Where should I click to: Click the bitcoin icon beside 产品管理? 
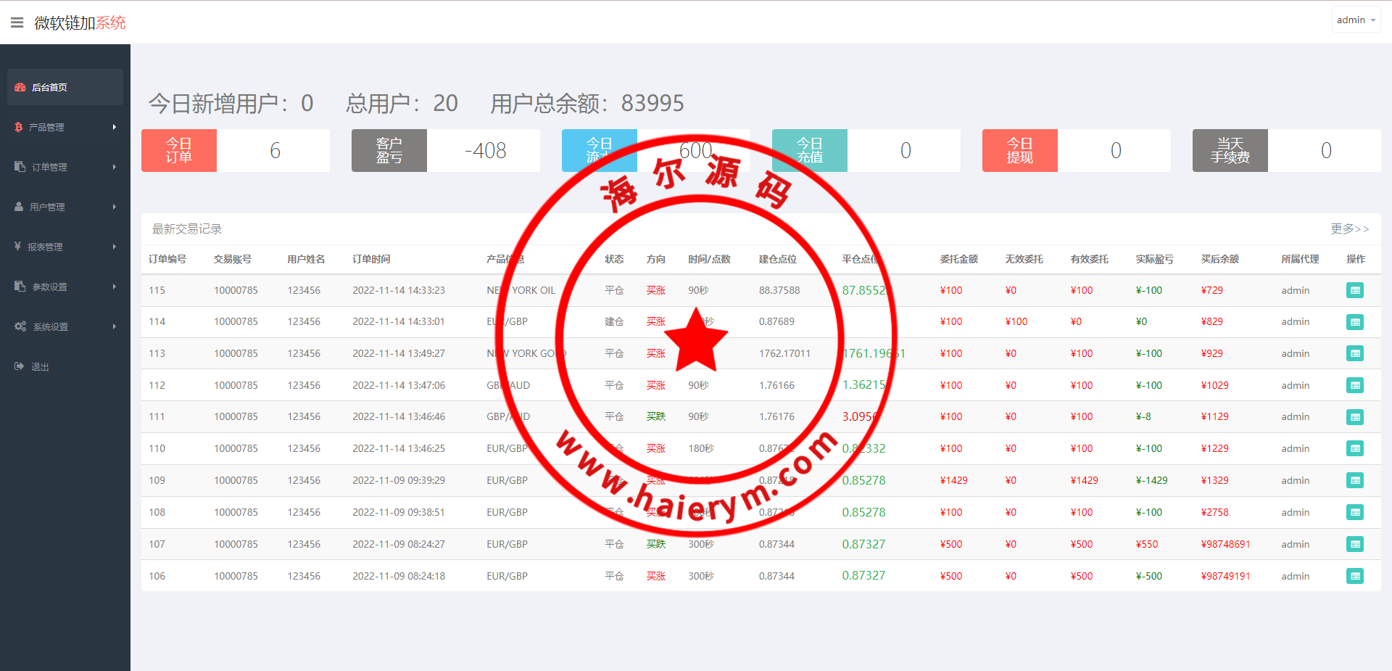point(19,127)
